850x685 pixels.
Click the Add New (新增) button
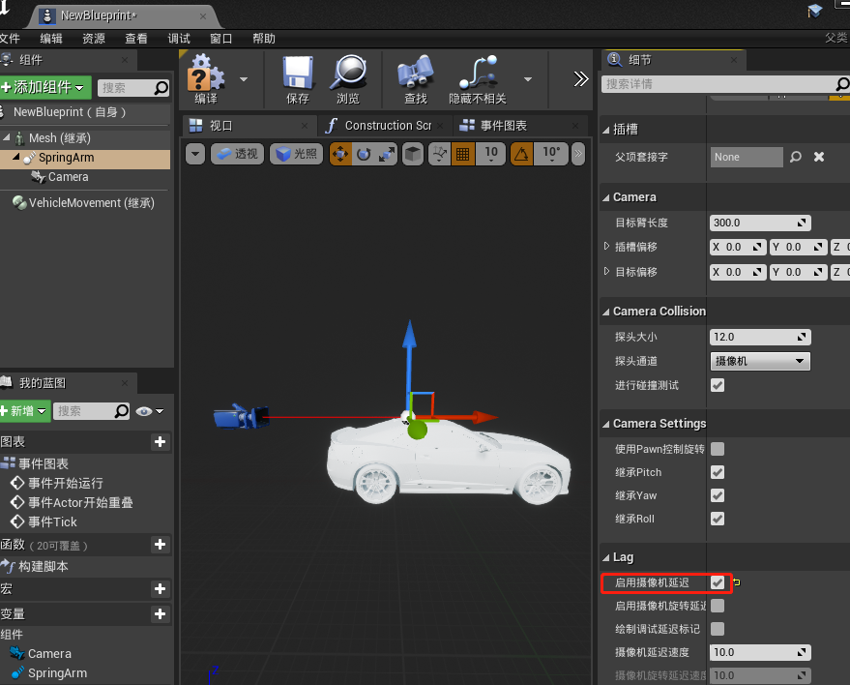coord(25,411)
